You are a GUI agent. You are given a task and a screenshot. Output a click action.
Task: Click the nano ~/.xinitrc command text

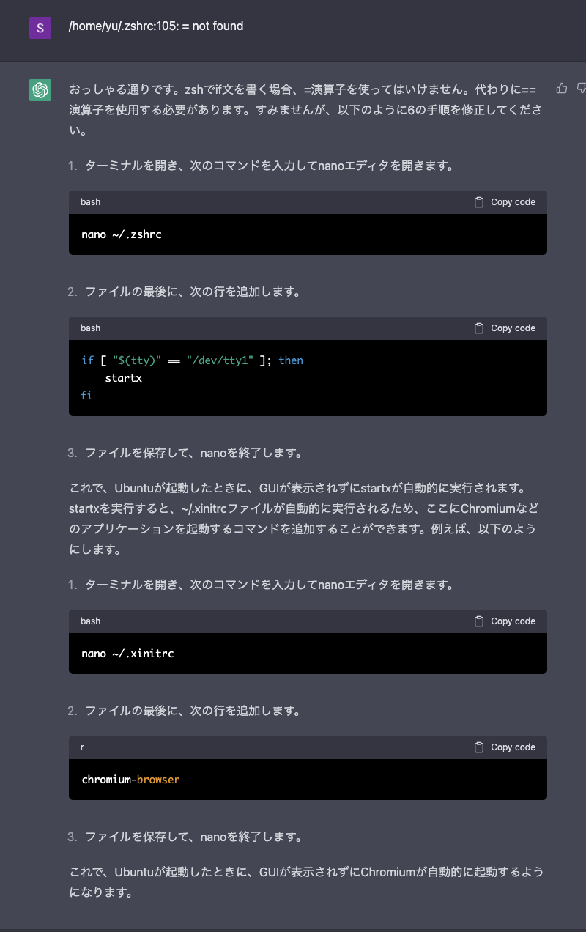(128, 654)
